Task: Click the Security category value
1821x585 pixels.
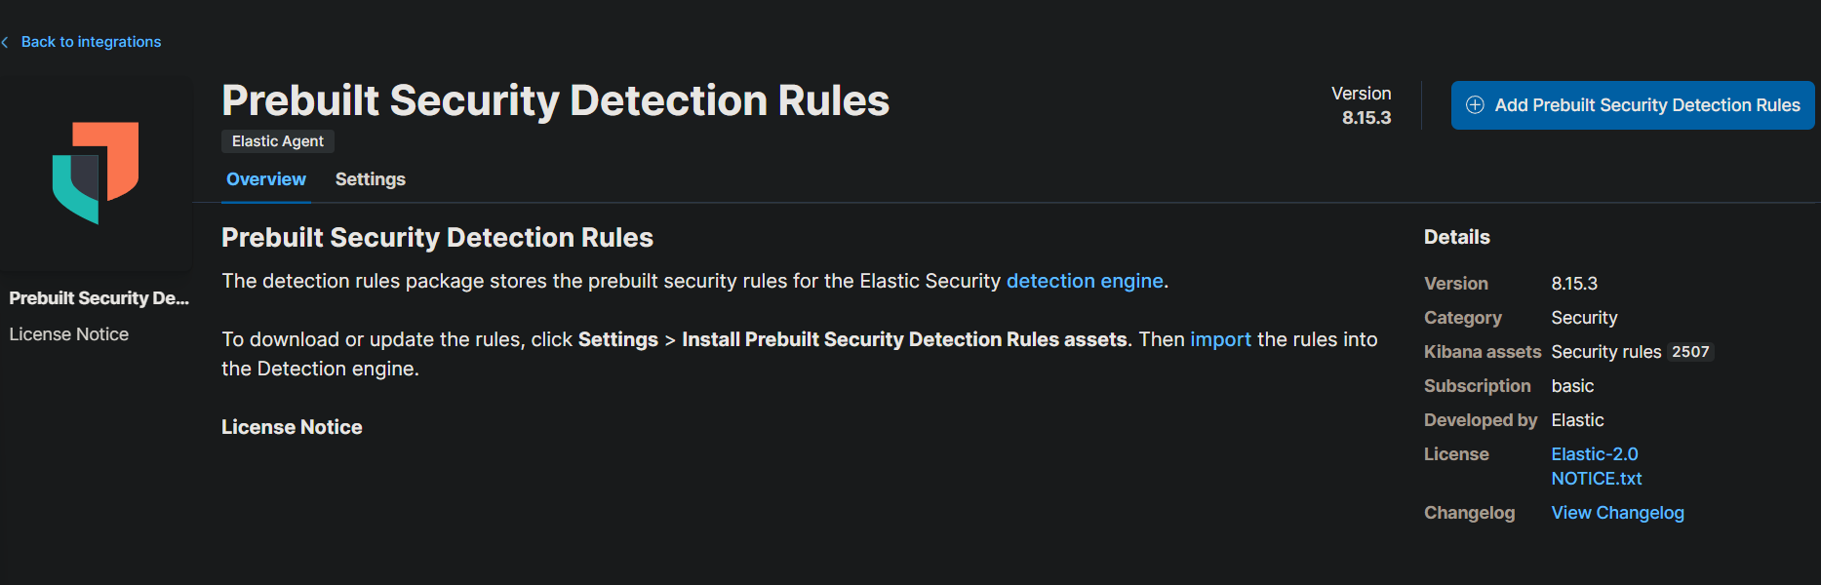Action: coord(1584,318)
